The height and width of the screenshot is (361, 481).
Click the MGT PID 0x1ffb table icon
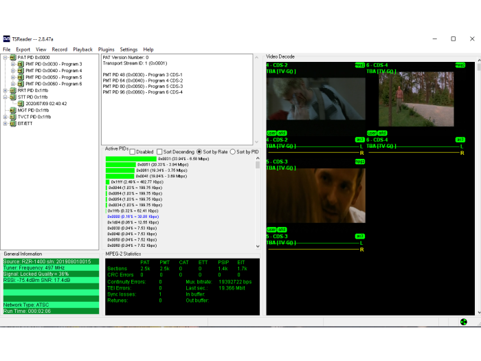pos(12,110)
